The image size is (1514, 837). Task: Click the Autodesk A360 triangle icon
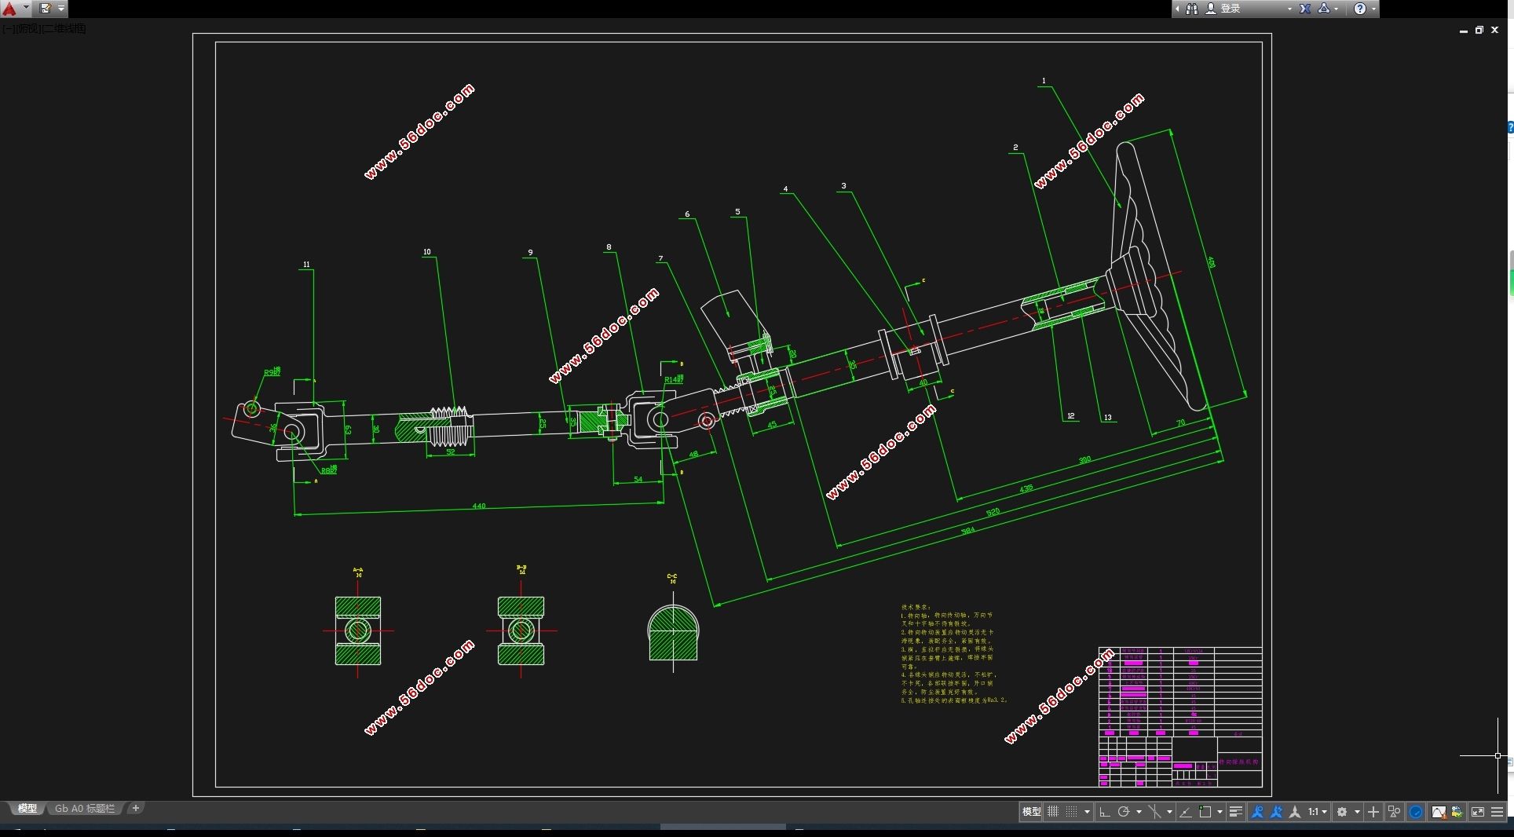pyautogui.click(x=1324, y=9)
